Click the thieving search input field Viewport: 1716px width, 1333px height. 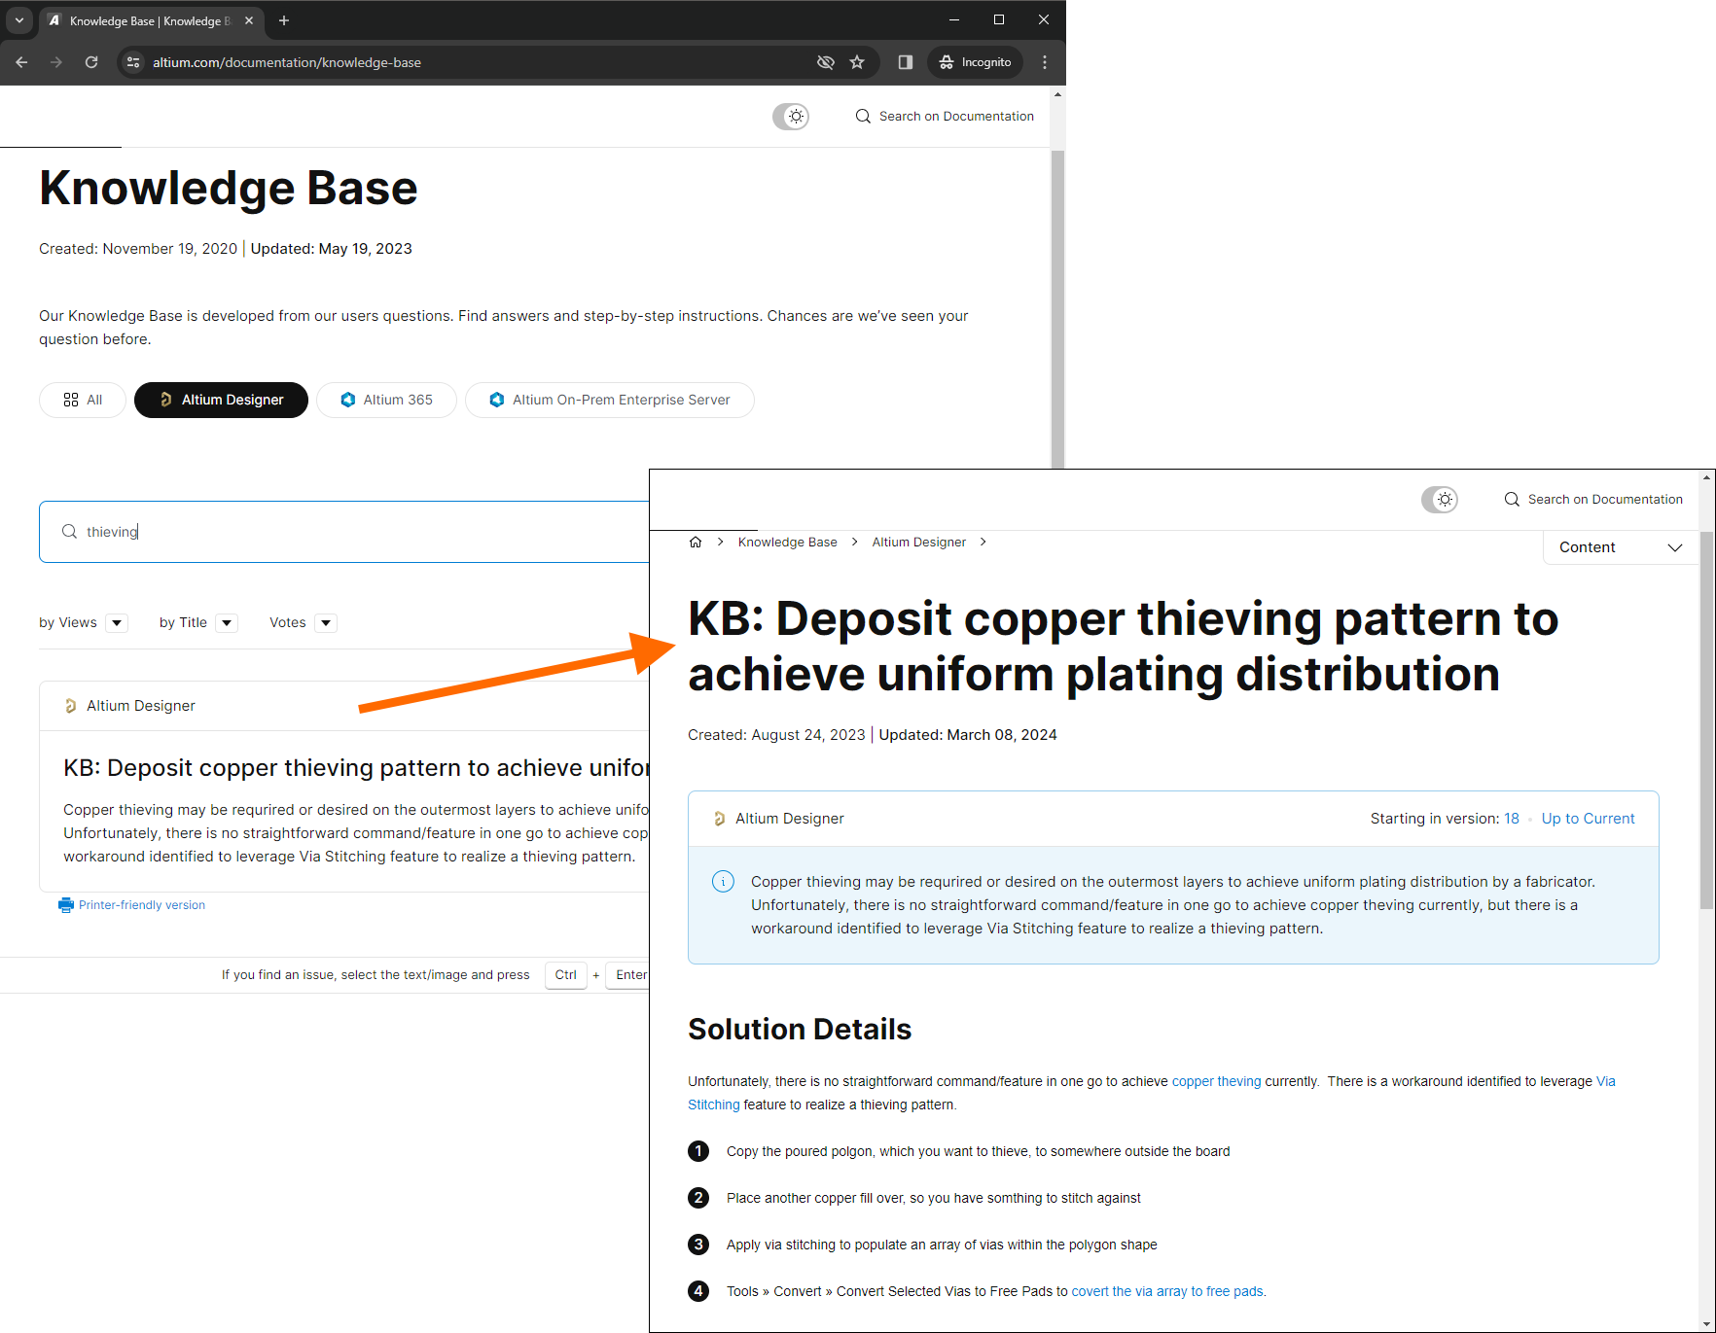click(x=344, y=532)
